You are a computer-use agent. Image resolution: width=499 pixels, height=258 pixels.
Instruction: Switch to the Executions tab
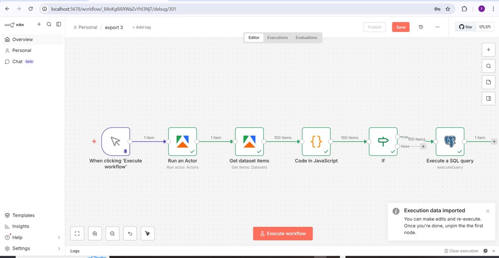pyautogui.click(x=277, y=37)
